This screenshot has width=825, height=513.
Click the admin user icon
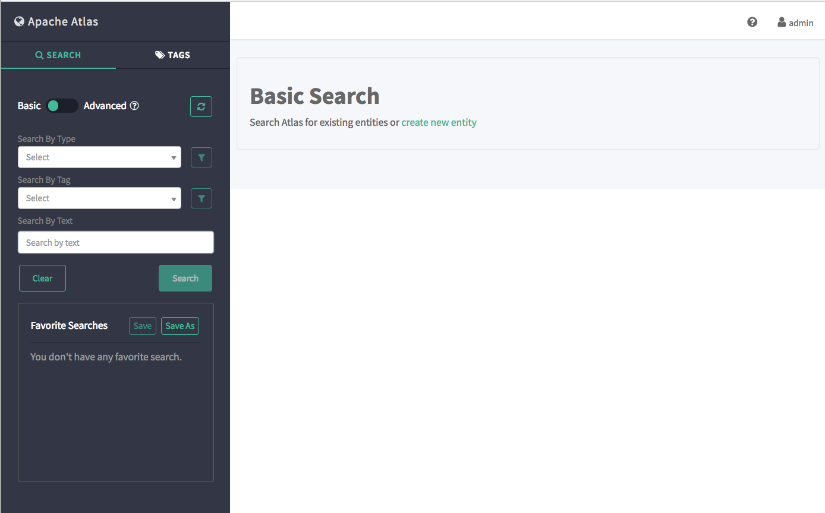coord(782,22)
